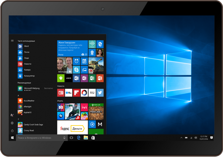Click the Windows Start button
This screenshot has width=223, height=157.
[x=12, y=138]
